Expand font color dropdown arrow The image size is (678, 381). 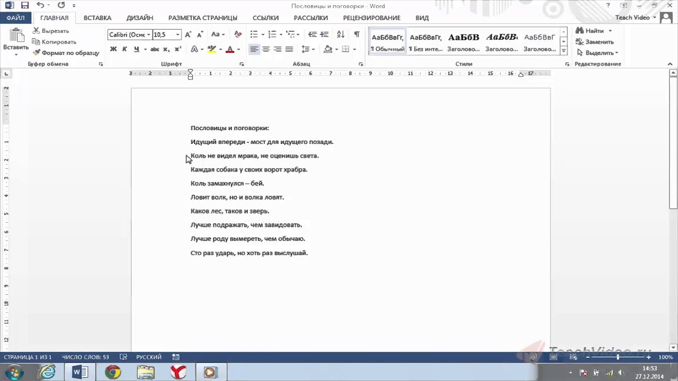pos(238,50)
